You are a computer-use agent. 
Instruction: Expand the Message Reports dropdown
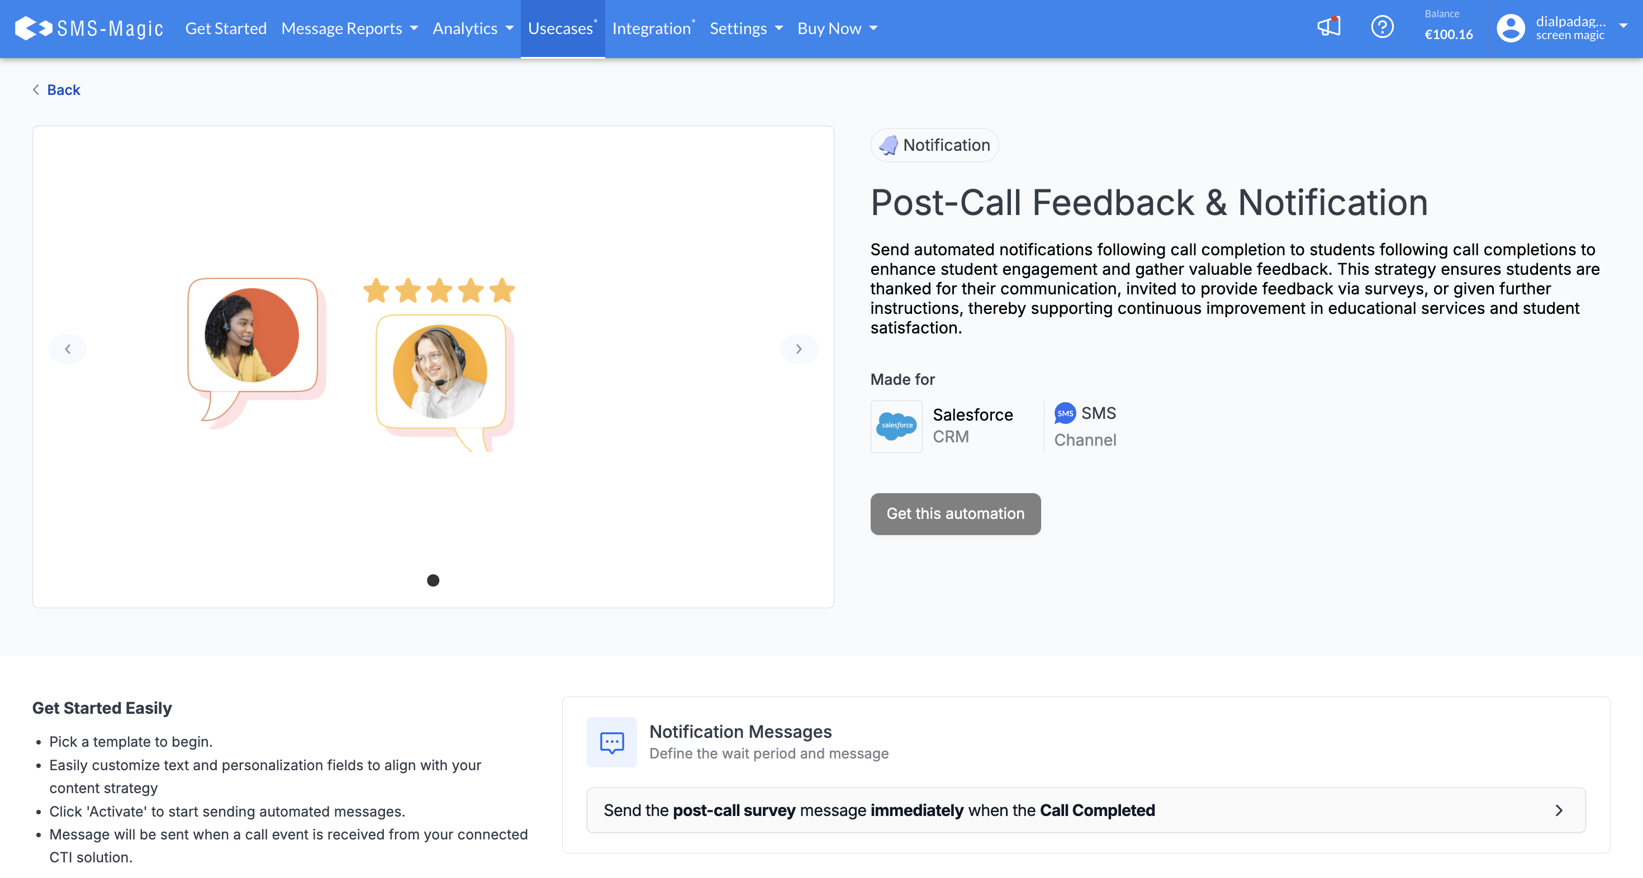pyautogui.click(x=349, y=28)
